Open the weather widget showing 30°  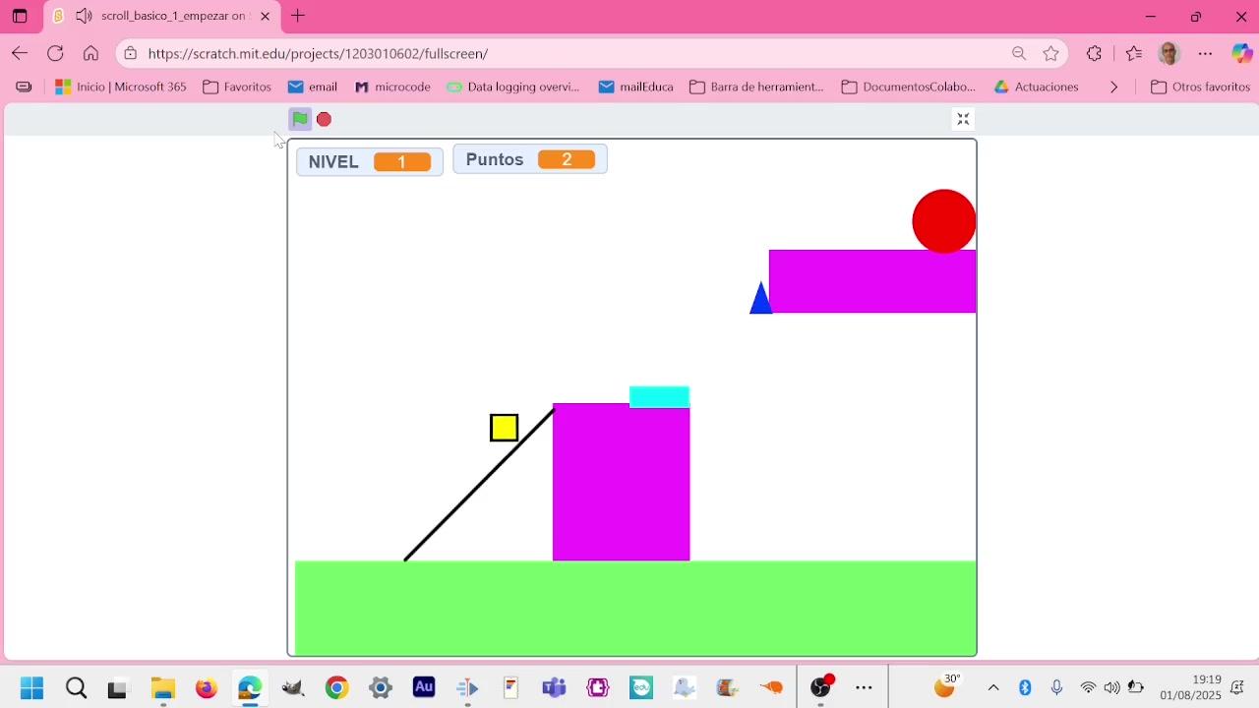click(x=946, y=685)
